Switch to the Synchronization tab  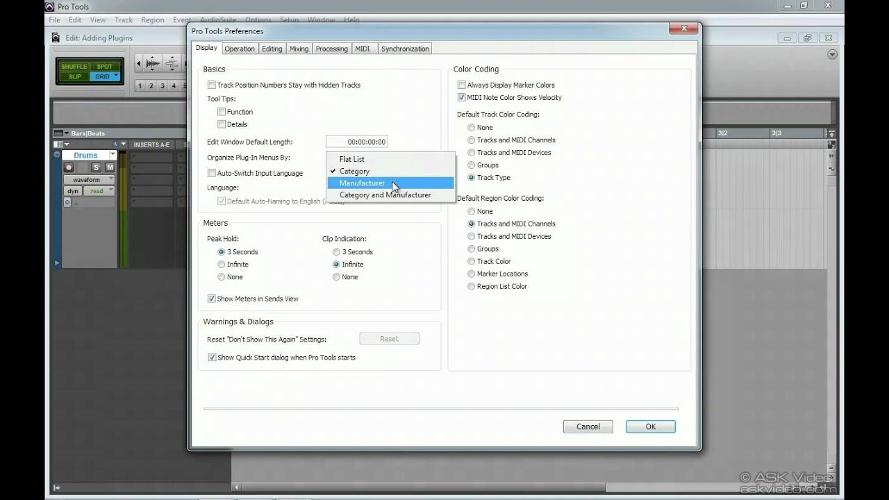(x=405, y=49)
